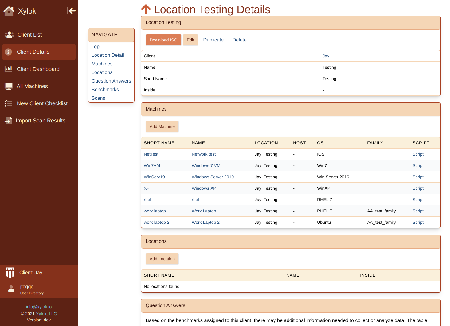
Task: Click the Download ISO button
Action: pyautogui.click(x=163, y=40)
